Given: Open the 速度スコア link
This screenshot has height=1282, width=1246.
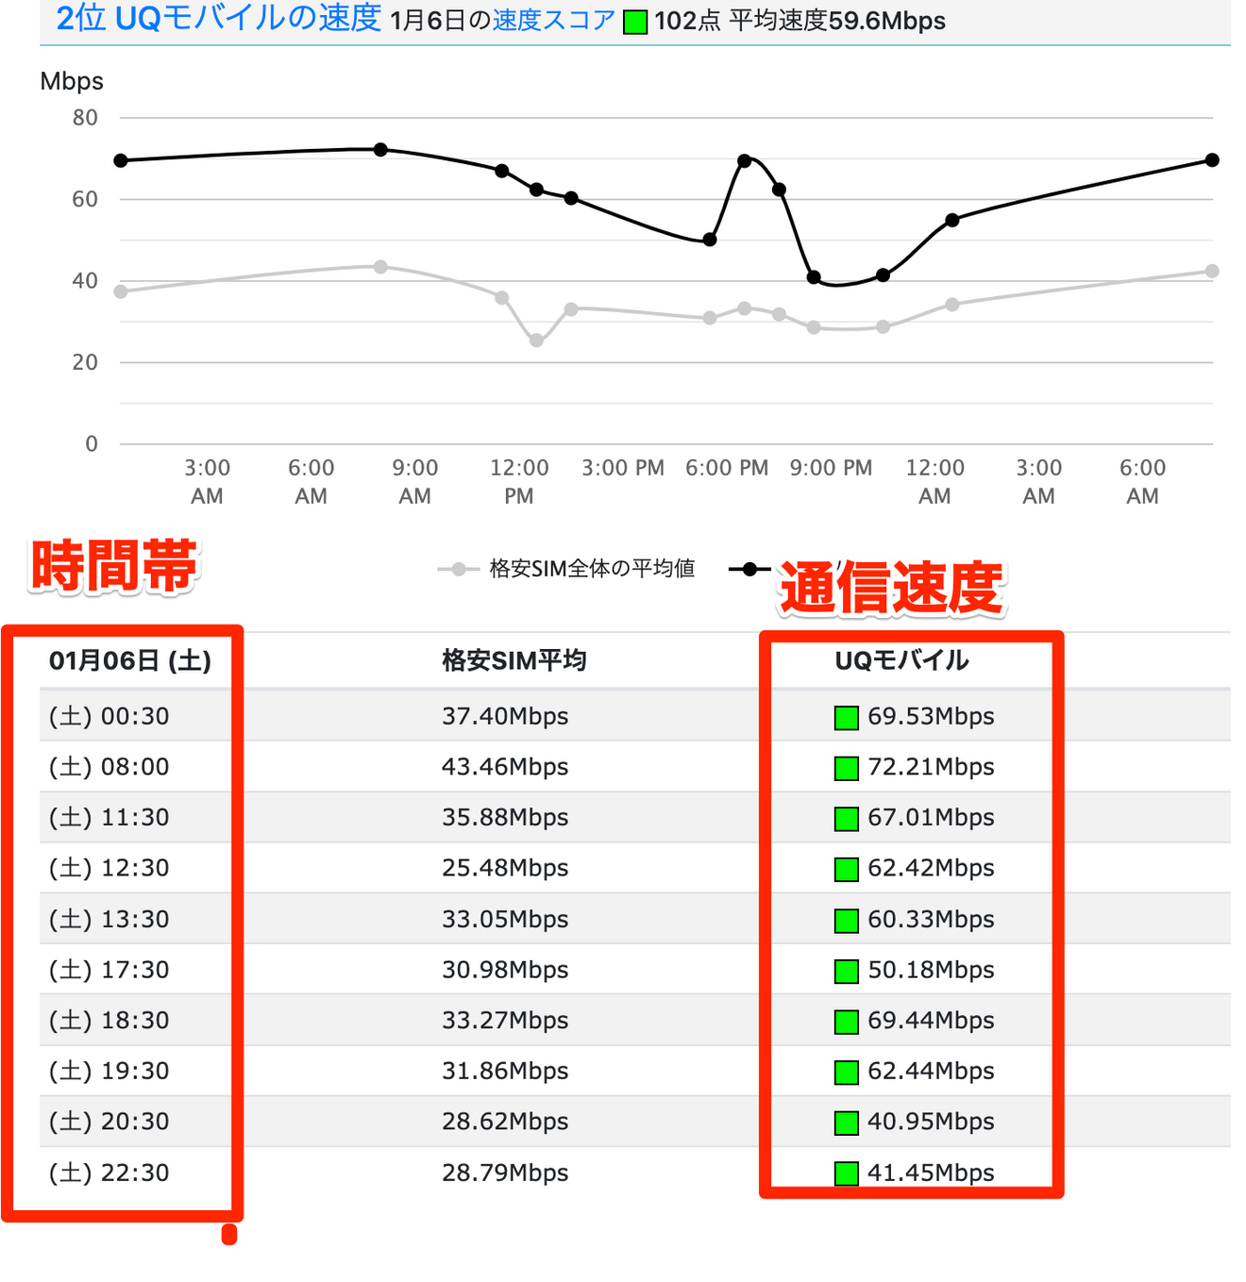Looking at the screenshot, I should pos(554,21).
